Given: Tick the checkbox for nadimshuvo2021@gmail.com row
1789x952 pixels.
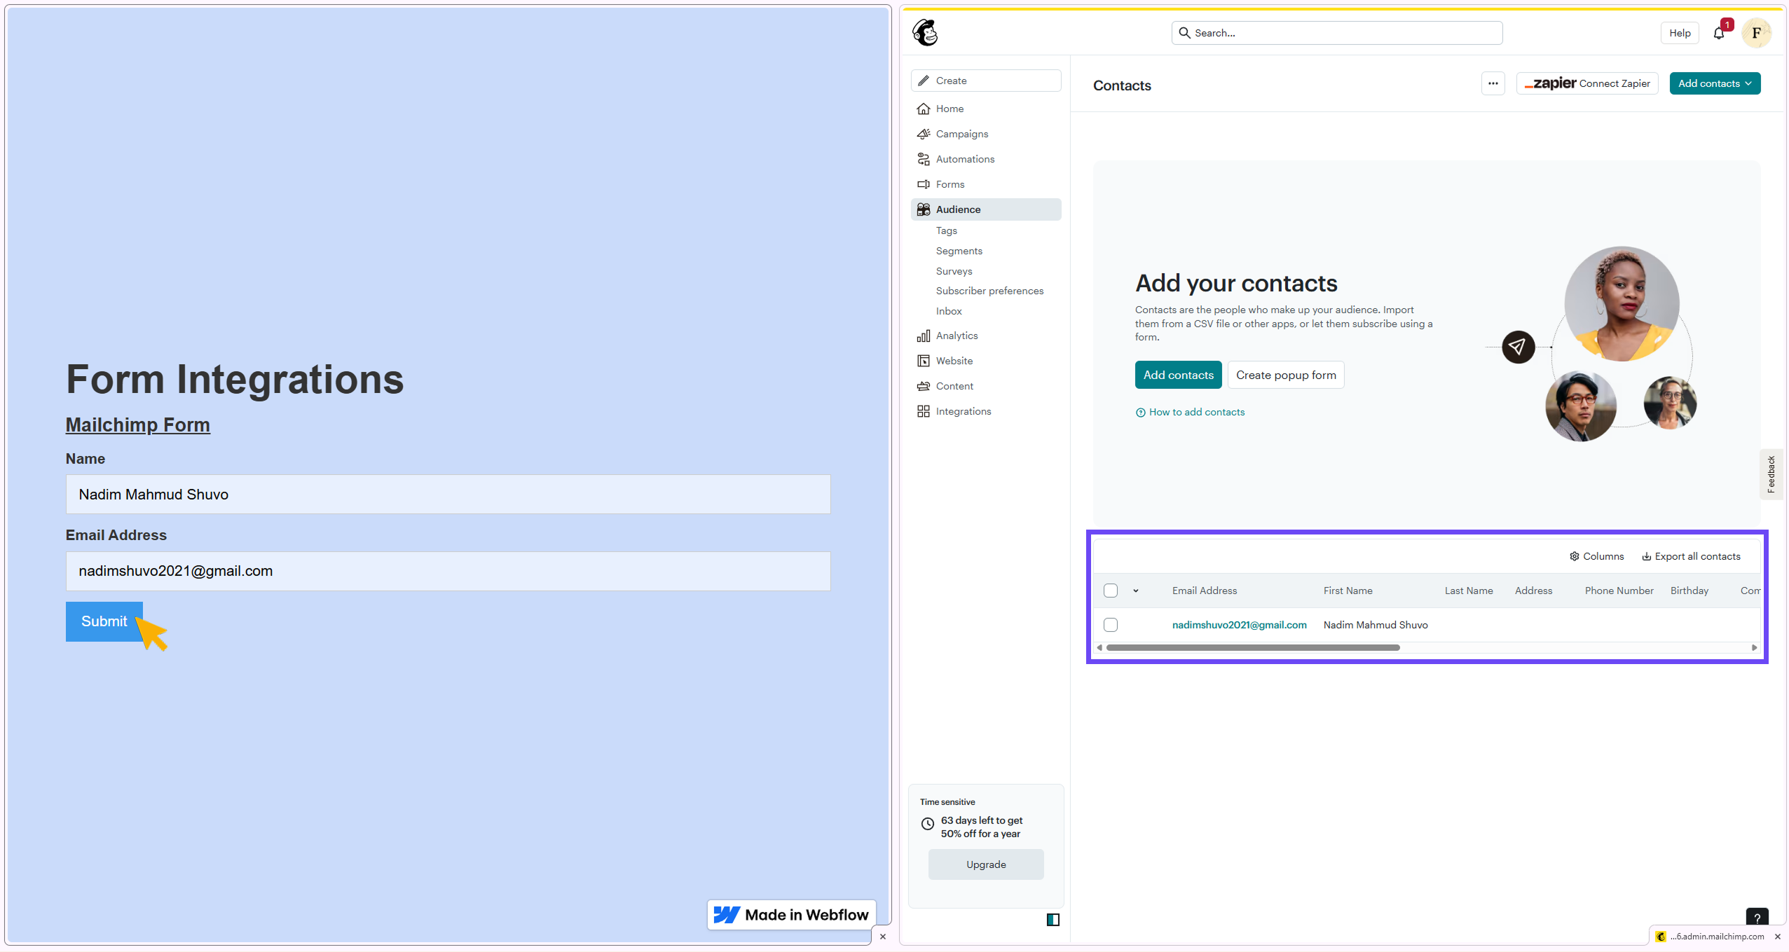Looking at the screenshot, I should pos(1110,625).
